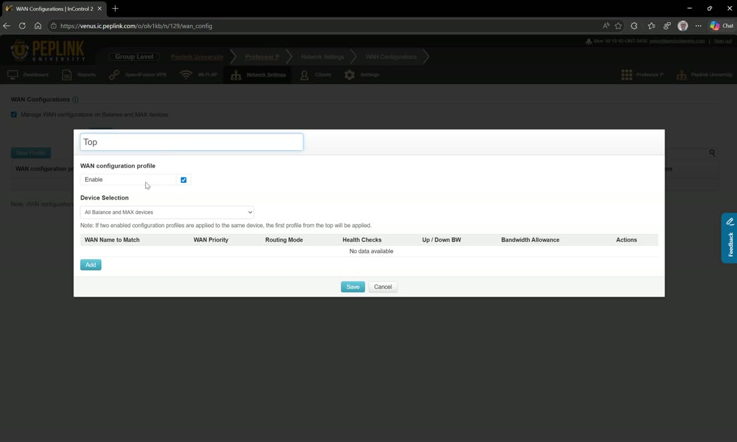Click the Group Level breadcrumb button

pos(134,57)
